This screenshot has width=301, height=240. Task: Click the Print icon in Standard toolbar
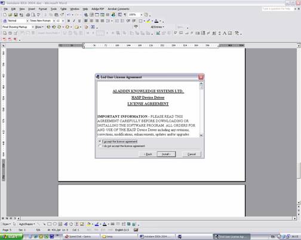click(28, 15)
